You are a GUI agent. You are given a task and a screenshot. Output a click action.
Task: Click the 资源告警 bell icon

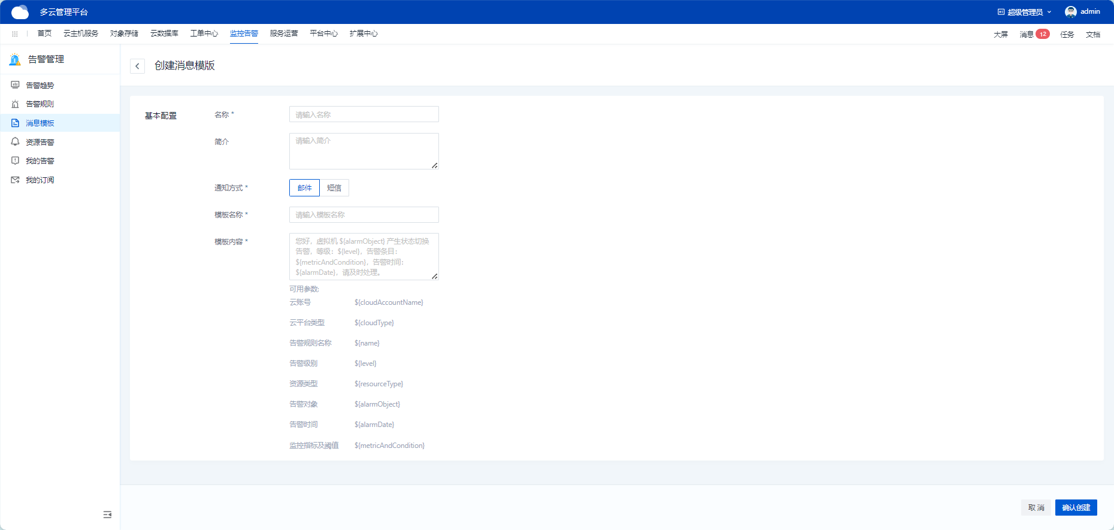click(x=16, y=142)
